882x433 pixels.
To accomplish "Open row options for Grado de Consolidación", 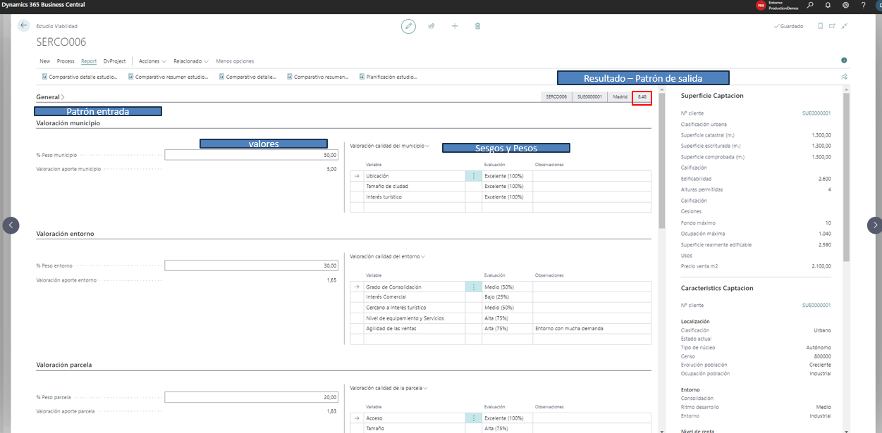I will 473,287.
